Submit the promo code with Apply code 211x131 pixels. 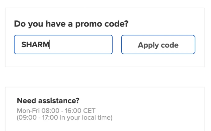(158, 45)
